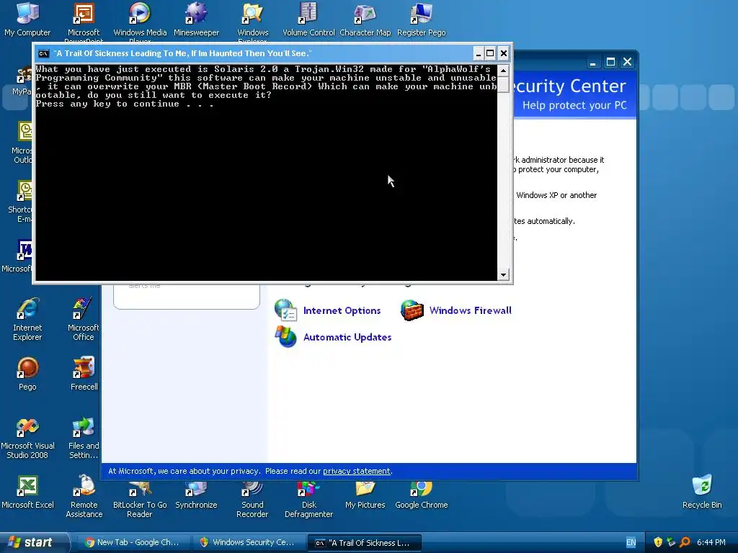Open Synchronize desktop shortcut
Viewport: 738px width, 553px height.
pos(196,495)
